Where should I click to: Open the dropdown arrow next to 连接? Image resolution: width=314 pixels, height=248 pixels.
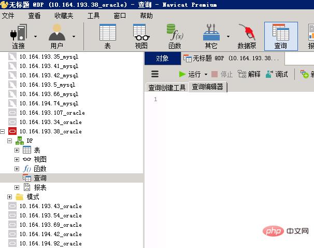35,36
